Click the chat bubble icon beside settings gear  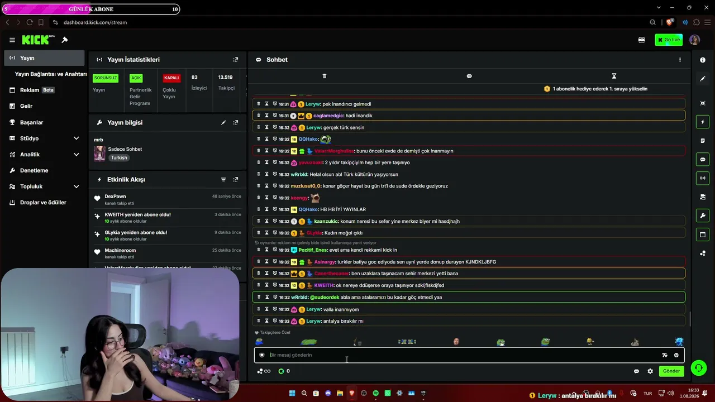click(636, 371)
